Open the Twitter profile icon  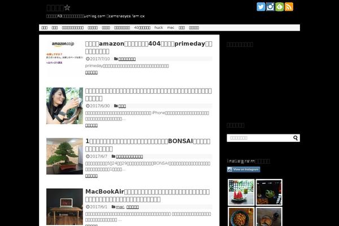(x=260, y=7)
